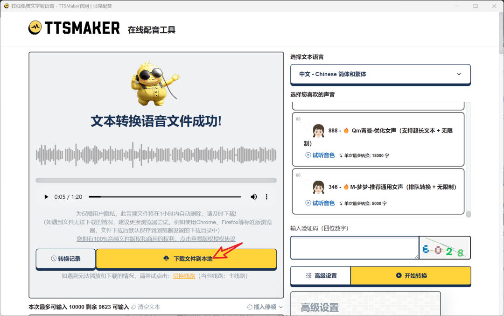Click 清空文本 clear text button
504x316 pixels.
coord(146,307)
